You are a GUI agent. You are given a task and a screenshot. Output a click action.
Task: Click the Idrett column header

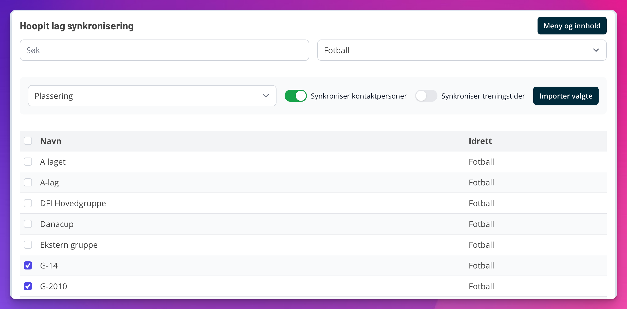[480, 141]
